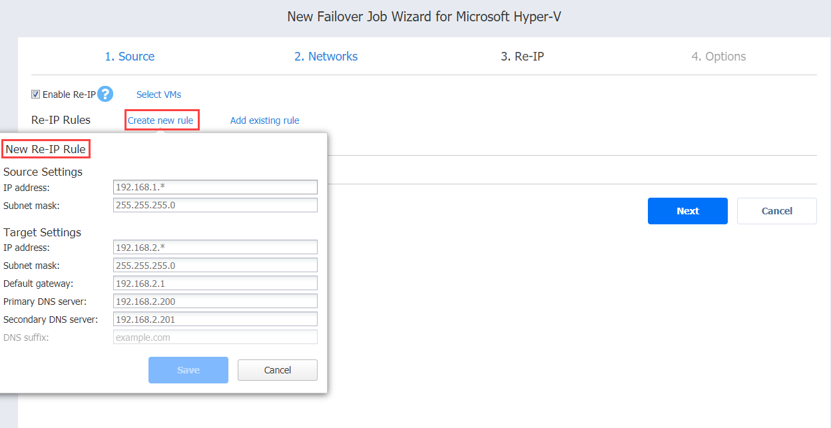This screenshot has width=831, height=428.
Task: Select the Secondary DNS server field
Action: tap(216, 320)
